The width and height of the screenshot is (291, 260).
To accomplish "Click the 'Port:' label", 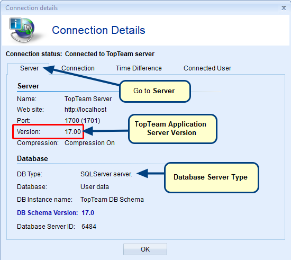I will (x=23, y=121).
